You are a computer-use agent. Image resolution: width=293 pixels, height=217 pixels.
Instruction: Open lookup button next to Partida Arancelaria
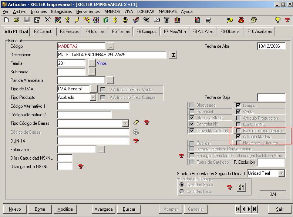[x=110, y=80]
